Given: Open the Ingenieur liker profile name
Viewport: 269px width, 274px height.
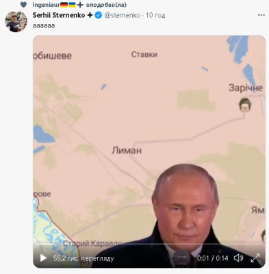Looking at the screenshot, I should point(46,5).
